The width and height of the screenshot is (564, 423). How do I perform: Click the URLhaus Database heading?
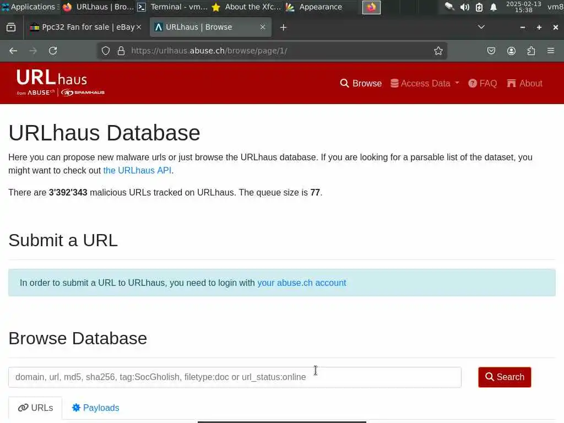[104, 133]
